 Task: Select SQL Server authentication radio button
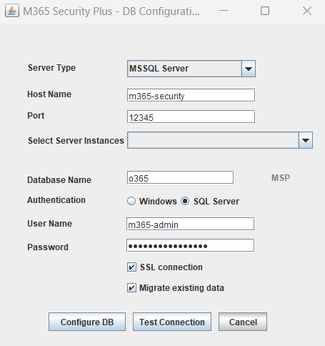(x=185, y=201)
